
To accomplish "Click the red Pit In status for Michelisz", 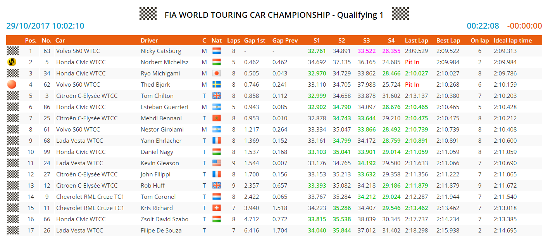I will 412,62.
